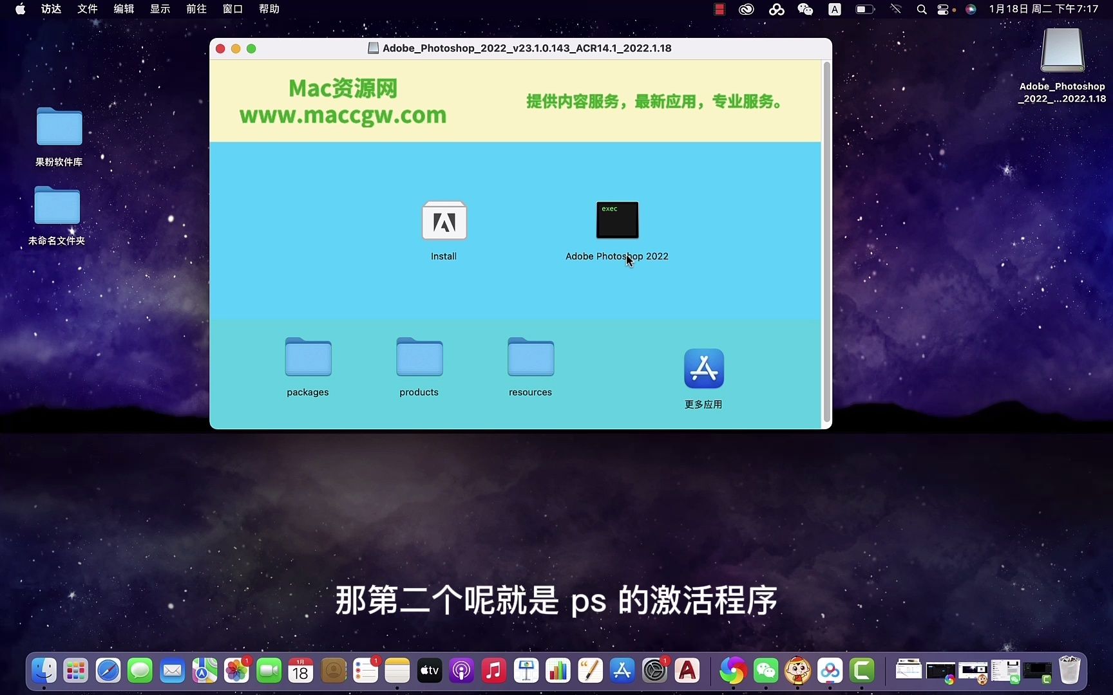Open Pages from the Dock
Viewport: 1113px width, 695px height.
[x=591, y=671]
